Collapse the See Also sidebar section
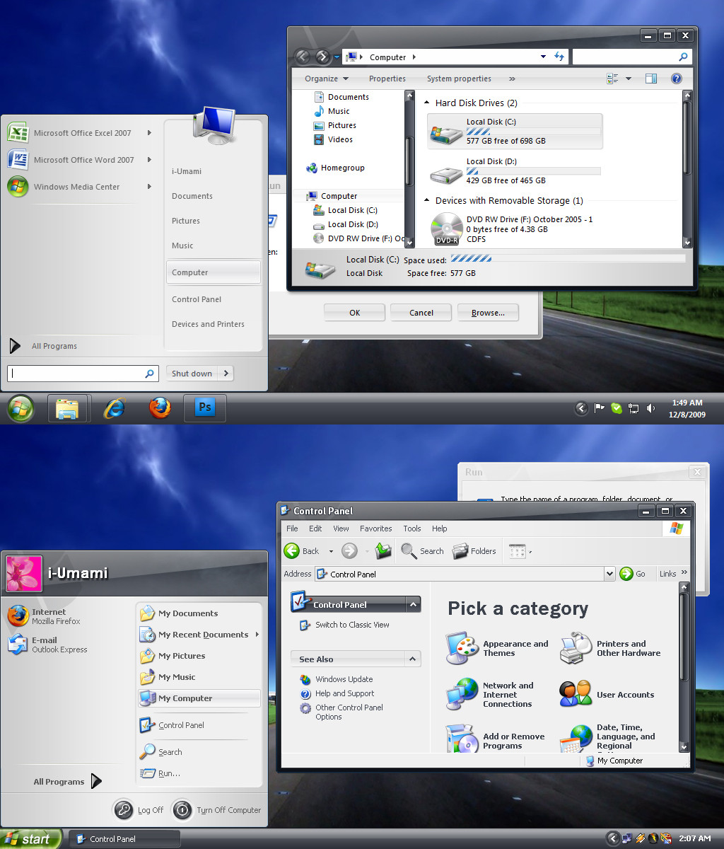This screenshot has height=849, width=724. (x=413, y=659)
